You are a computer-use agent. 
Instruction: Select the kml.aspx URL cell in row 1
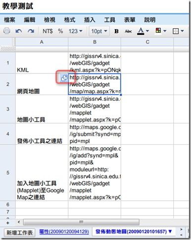pos(95,63)
